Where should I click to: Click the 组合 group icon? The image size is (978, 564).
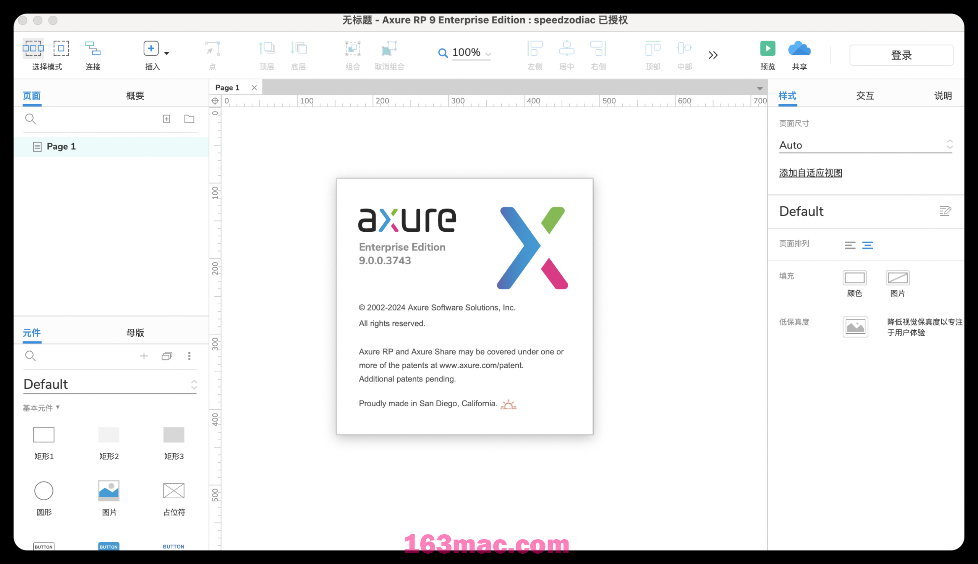click(x=353, y=48)
